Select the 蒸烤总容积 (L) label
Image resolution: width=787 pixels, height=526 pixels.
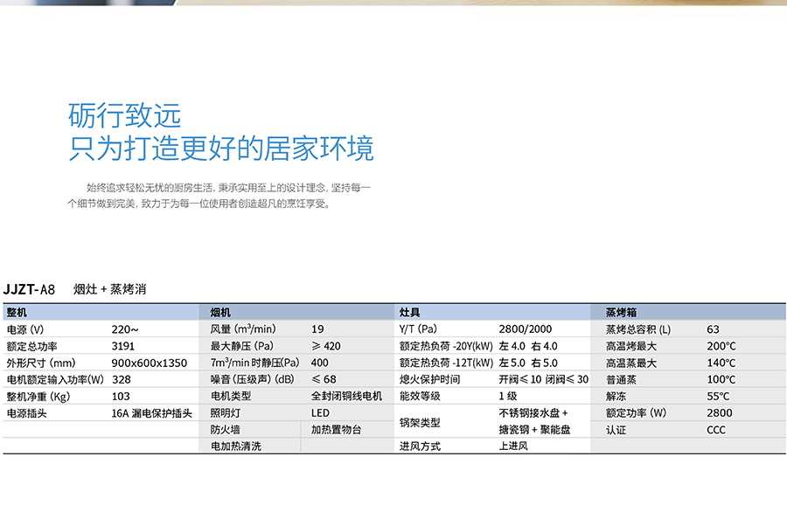click(638, 329)
